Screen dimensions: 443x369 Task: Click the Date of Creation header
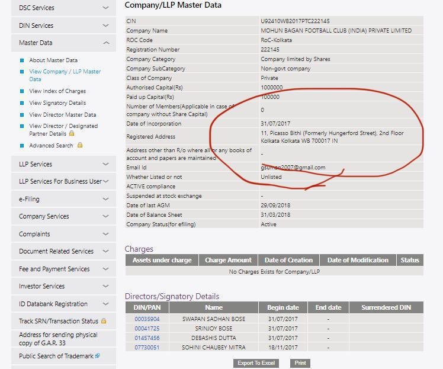coord(288,260)
